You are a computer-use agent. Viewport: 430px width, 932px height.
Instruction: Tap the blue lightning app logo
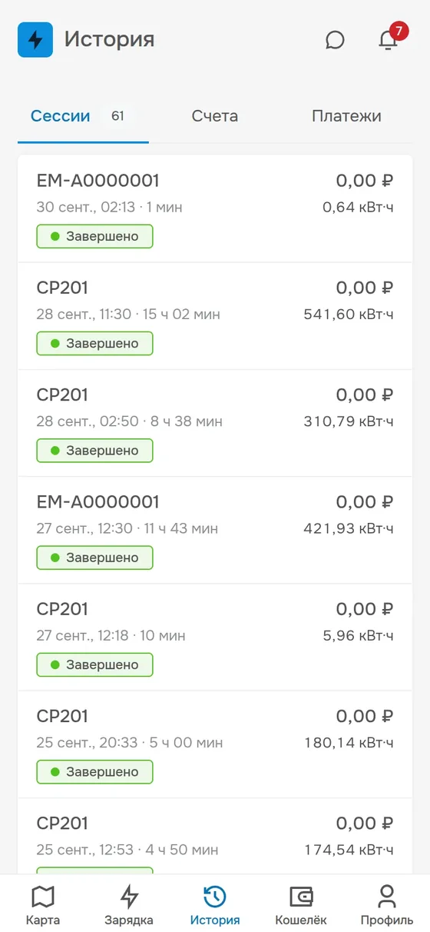(x=35, y=39)
